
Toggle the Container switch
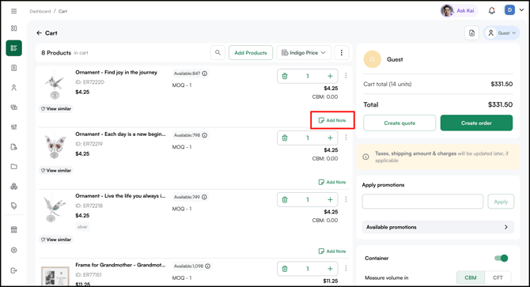click(502, 259)
